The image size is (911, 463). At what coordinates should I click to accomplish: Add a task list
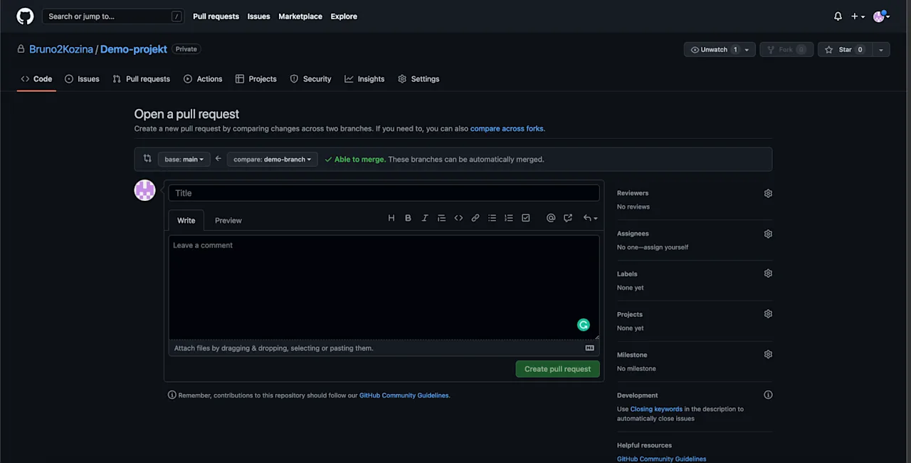(526, 218)
